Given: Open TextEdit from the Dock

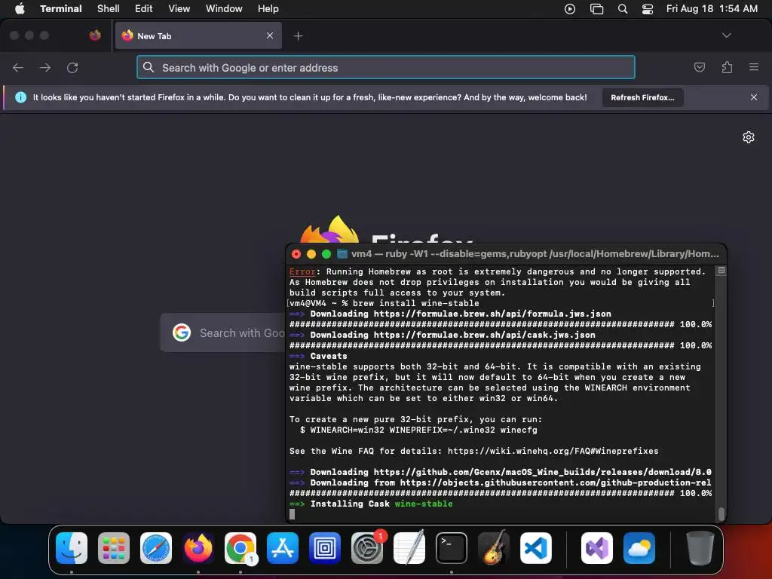Looking at the screenshot, I should click(409, 547).
